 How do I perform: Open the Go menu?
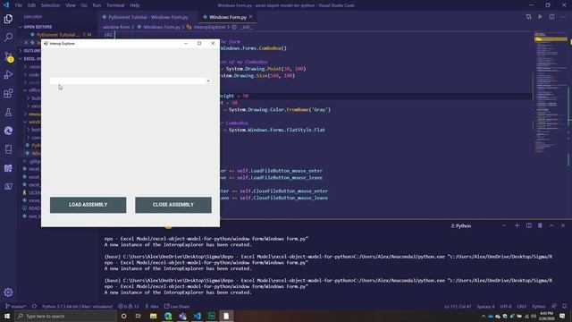click(84, 5)
